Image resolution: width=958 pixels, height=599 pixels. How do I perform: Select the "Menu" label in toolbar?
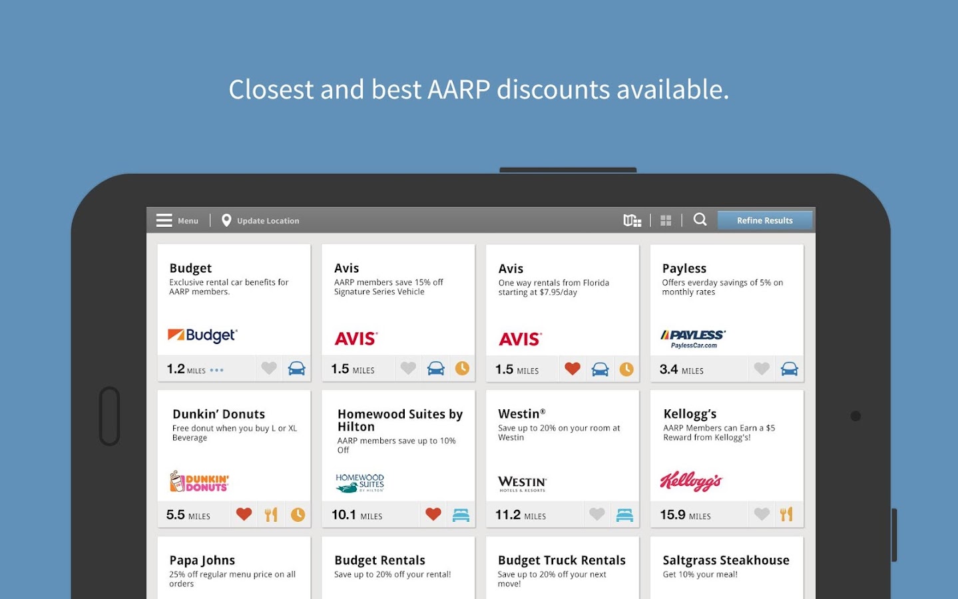pyautogui.click(x=188, y=221)
